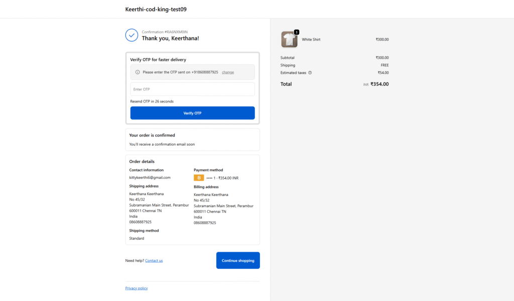The image size is (514, 301).
Task: Click the White Shirt product name
Action: coord(311,39)
